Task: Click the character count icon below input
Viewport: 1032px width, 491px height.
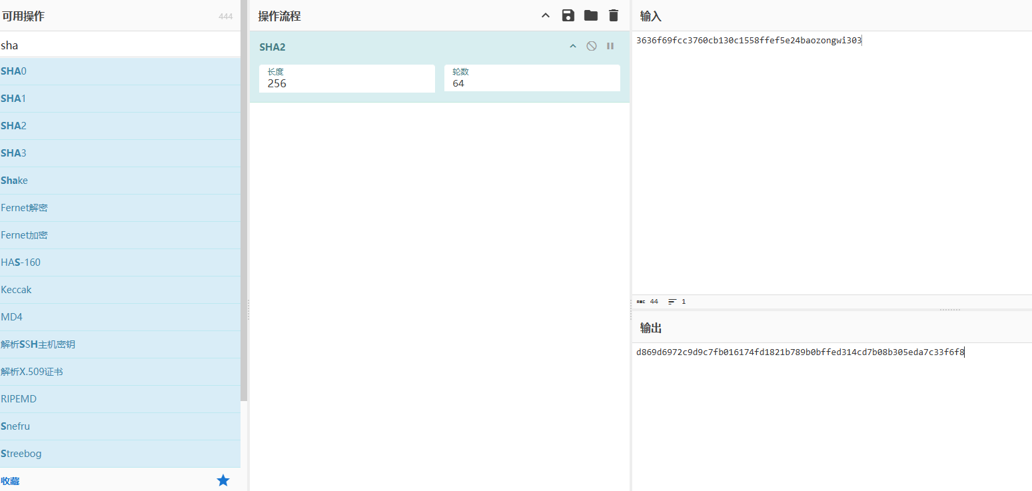Action: pyautogui.click(x=641, y=302)
